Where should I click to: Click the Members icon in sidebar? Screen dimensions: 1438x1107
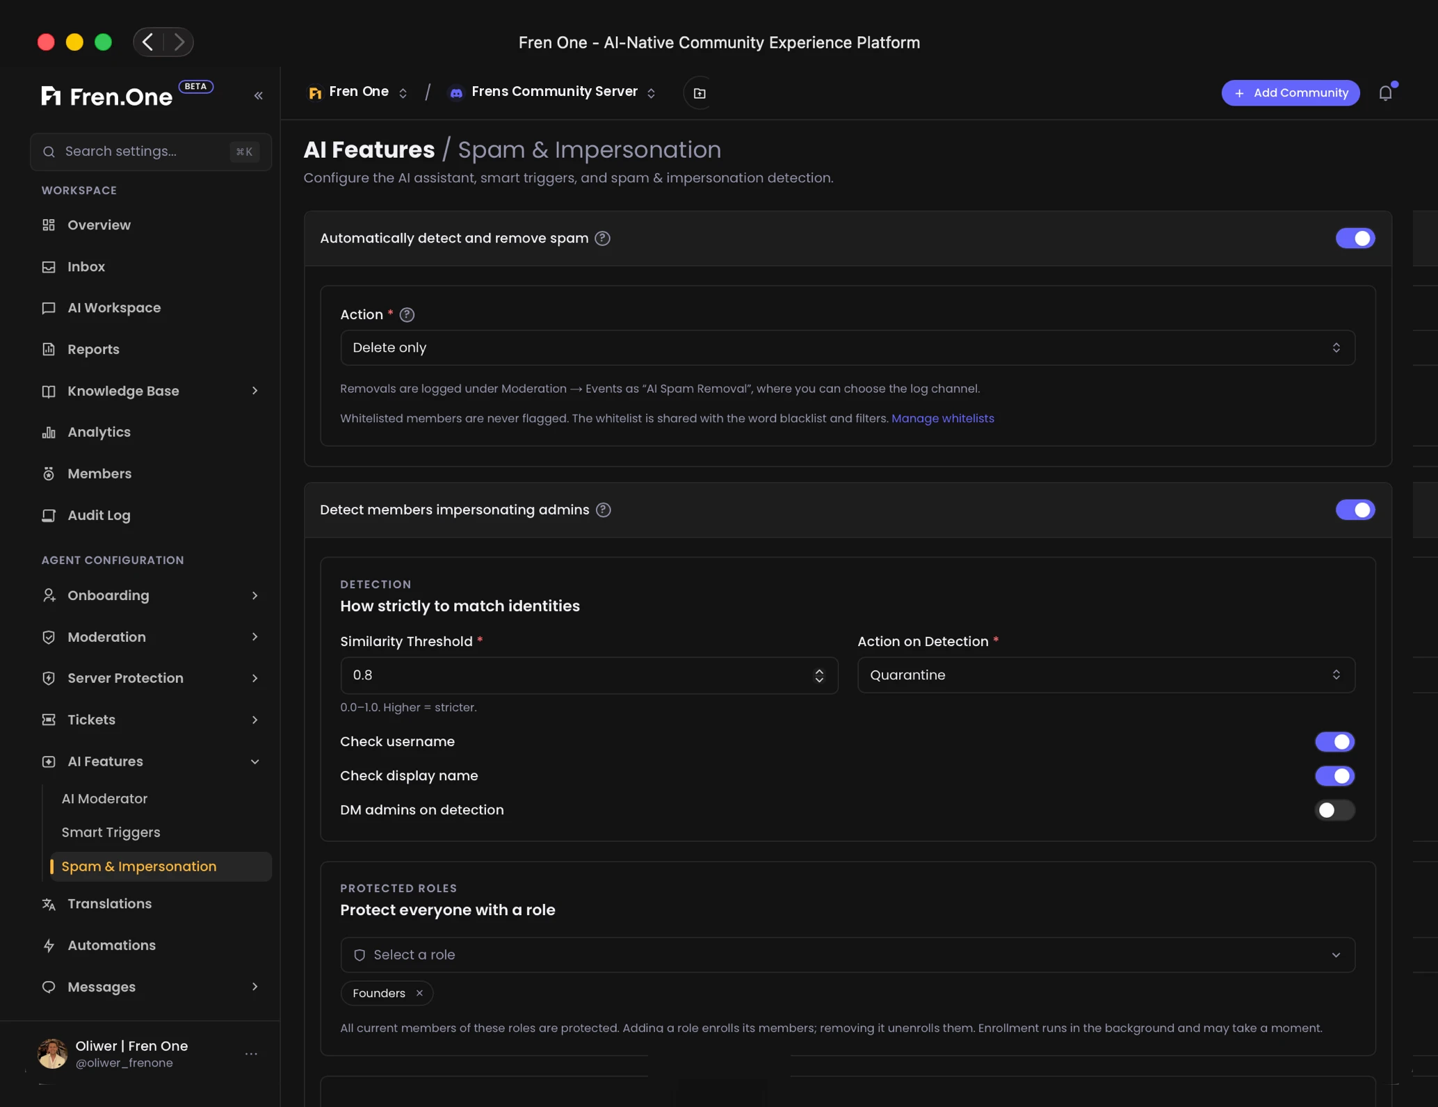click(49, 474)
